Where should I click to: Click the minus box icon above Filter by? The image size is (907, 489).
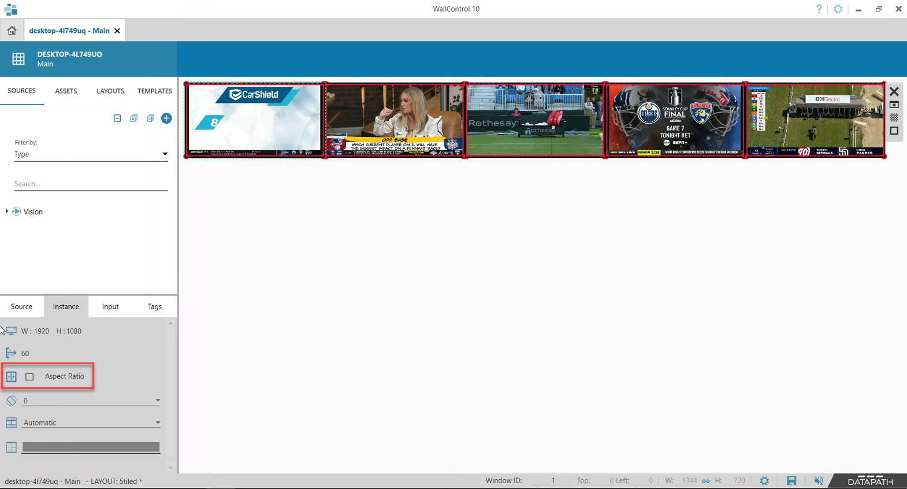click(117, 118)
